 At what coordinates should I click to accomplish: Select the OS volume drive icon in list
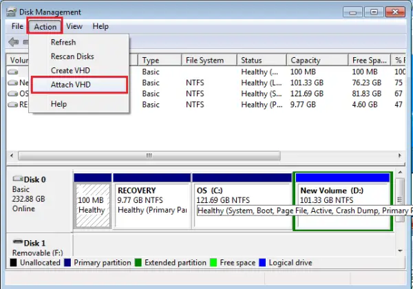[12, 94]
